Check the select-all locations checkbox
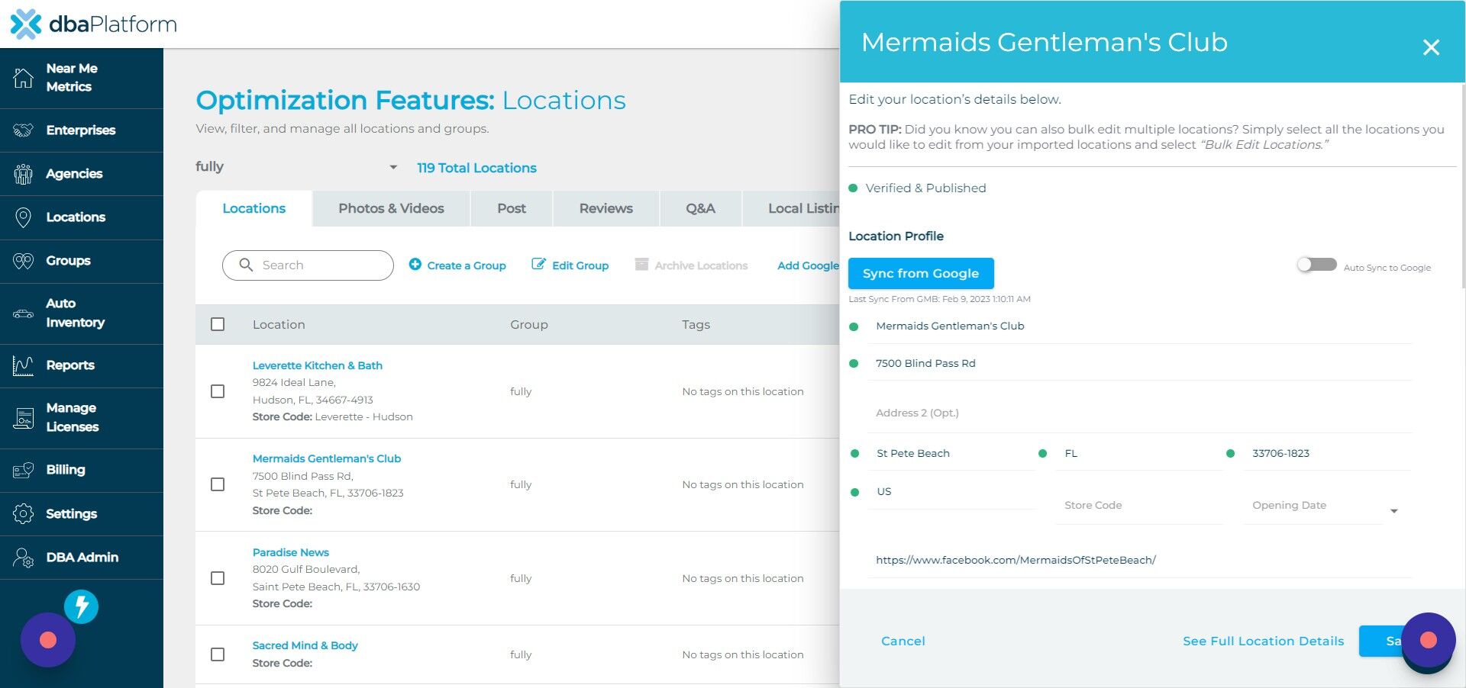The height and width of the screenshot is (688, 1466). tap(218, 324)
